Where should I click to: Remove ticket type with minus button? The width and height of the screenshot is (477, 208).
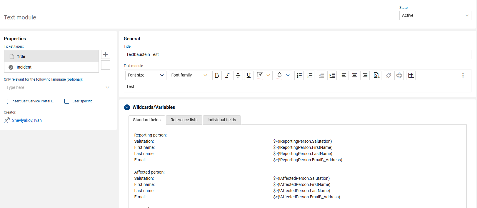point(106,65)
